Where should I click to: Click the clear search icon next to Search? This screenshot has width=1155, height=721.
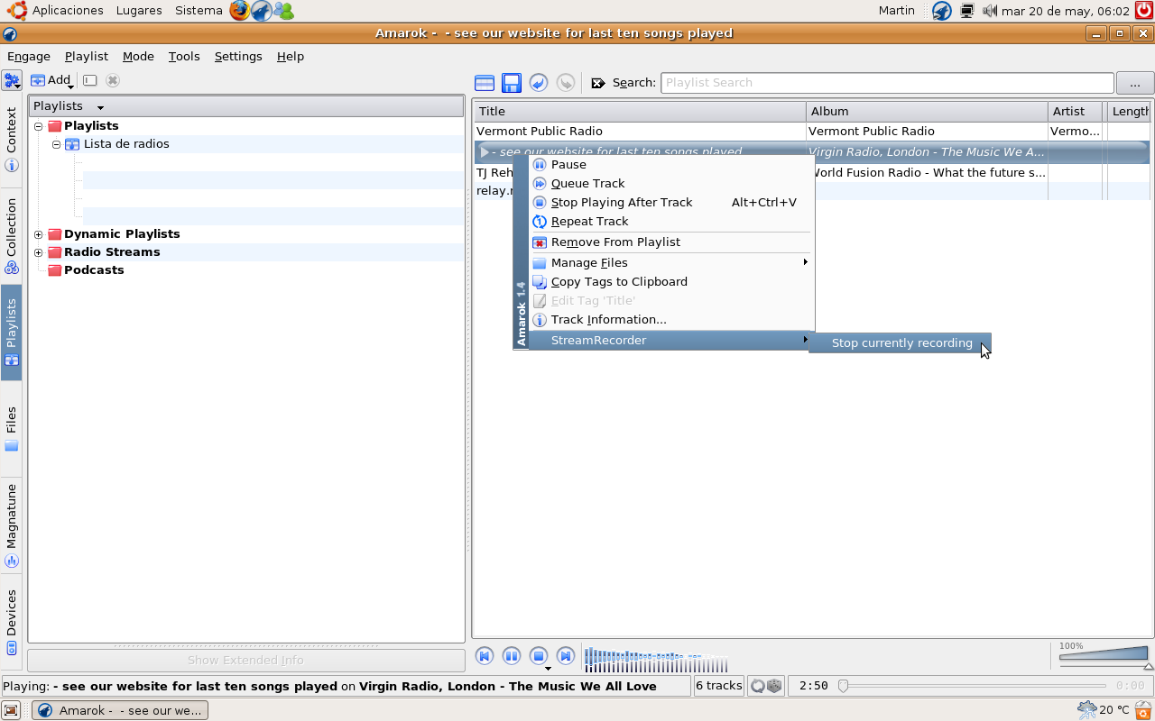(598, 83)
